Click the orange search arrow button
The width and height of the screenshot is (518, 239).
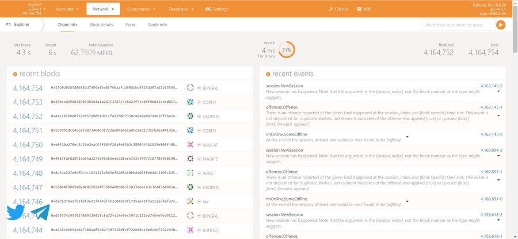click(501, 25)
